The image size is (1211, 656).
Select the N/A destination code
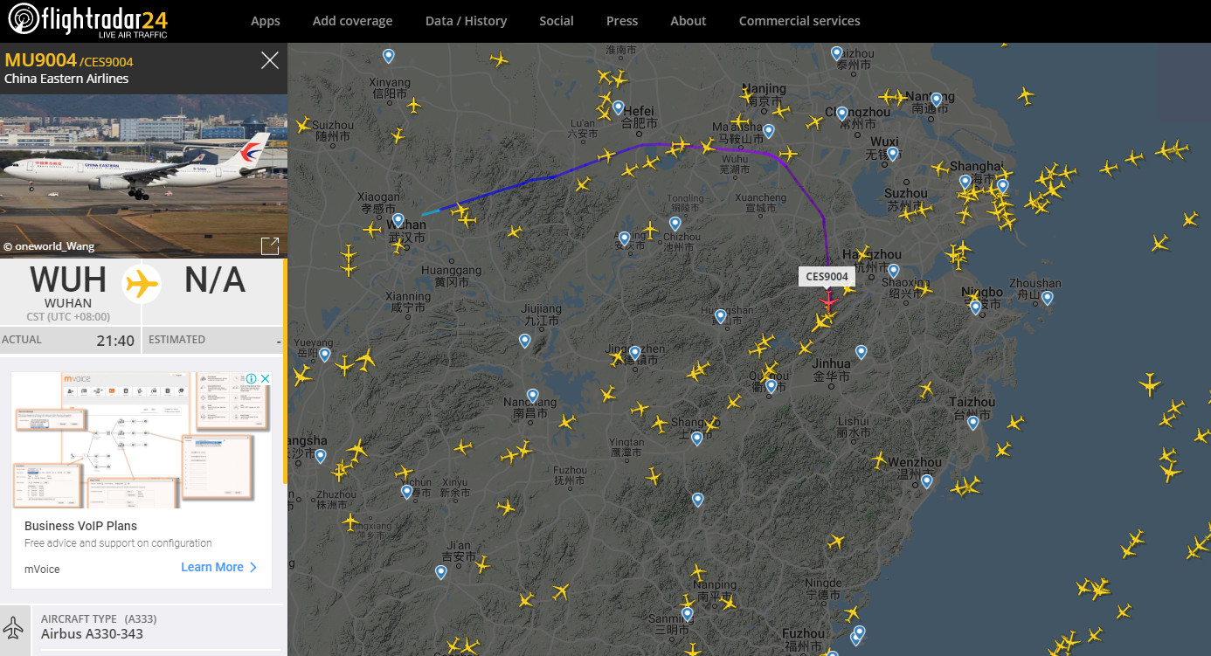click(215, 280)
